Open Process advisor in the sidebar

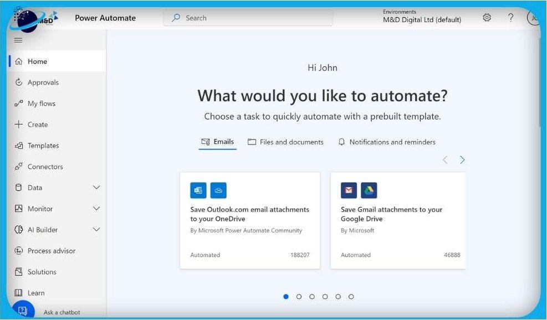[x=52, y=250]
